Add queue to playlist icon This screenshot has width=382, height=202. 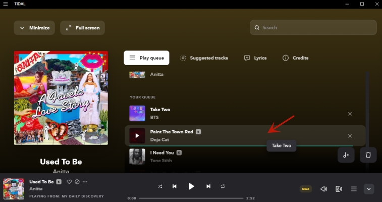(x=346, y=155)
